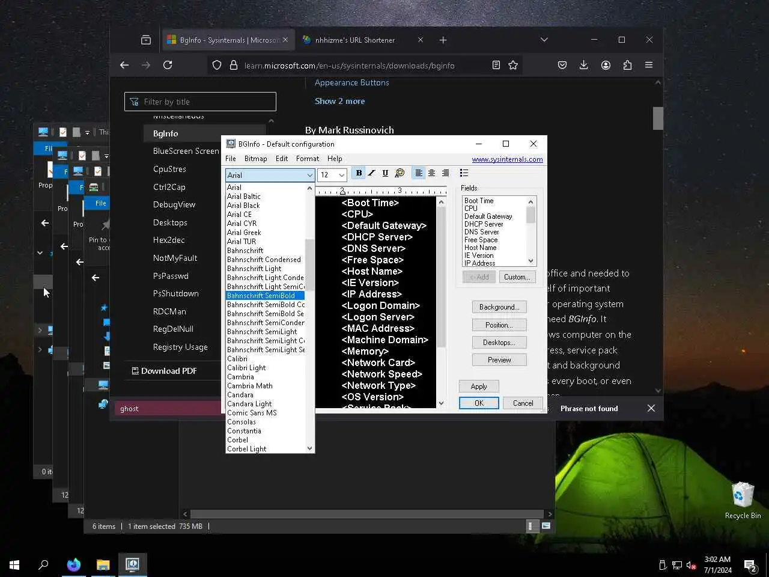Viewport: 769px width, 577px height.
Task: Open the Pocket save icon
Action: [x=562, y=65]
